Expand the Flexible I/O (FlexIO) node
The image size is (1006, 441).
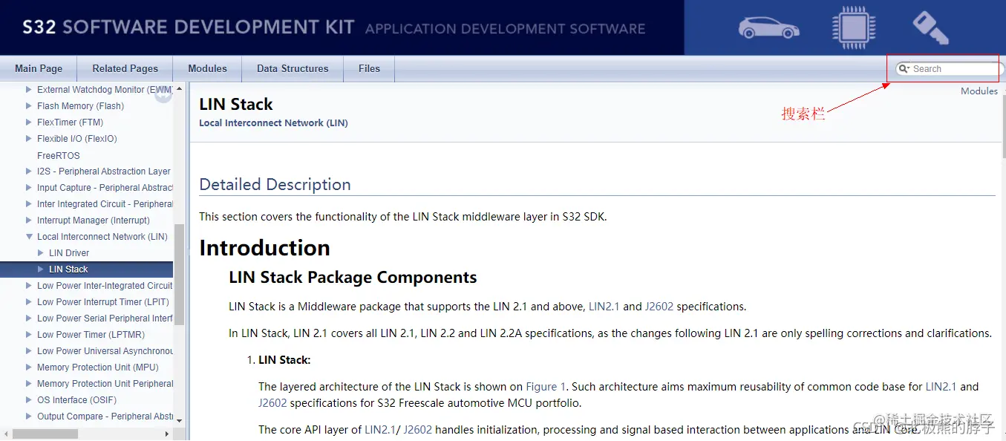tap(29, 139)
